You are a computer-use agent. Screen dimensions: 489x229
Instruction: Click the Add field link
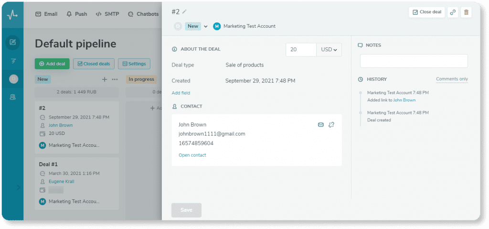pyautogui.click(x=181, y=93)
